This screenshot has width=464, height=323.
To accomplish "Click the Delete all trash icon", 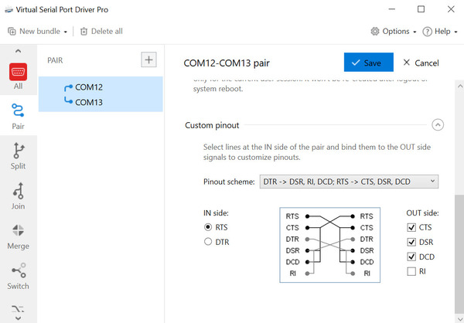I will (x=84, y=32).
